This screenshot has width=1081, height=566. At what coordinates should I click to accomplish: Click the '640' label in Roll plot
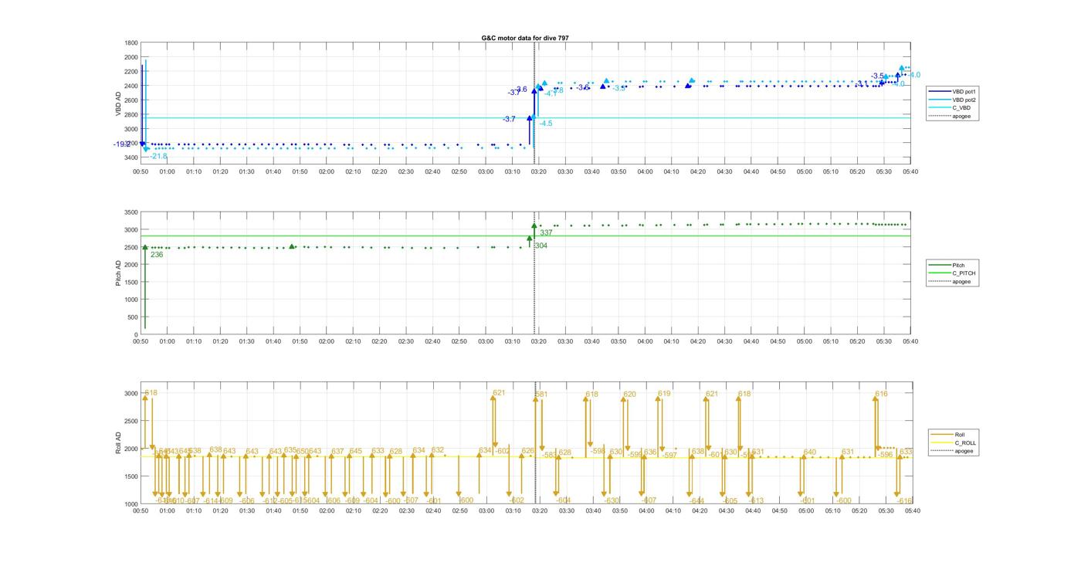[x=809, y=452]
